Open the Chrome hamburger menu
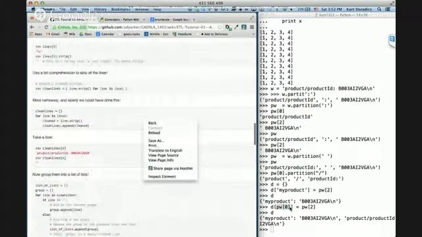 pyautogui.click(x=252, y=27)
